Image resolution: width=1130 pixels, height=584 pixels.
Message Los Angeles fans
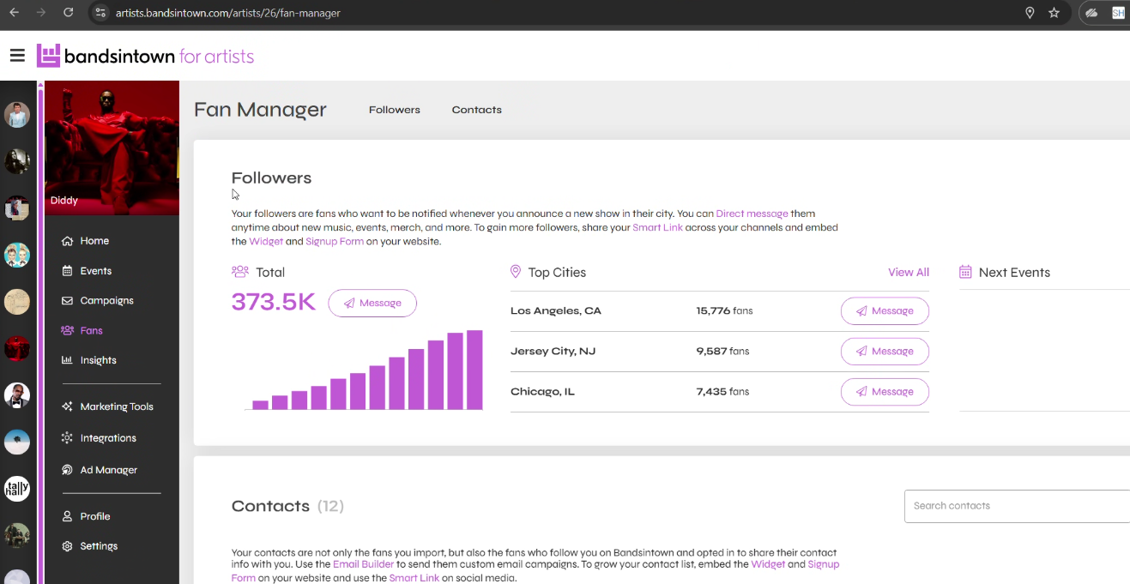885,310
